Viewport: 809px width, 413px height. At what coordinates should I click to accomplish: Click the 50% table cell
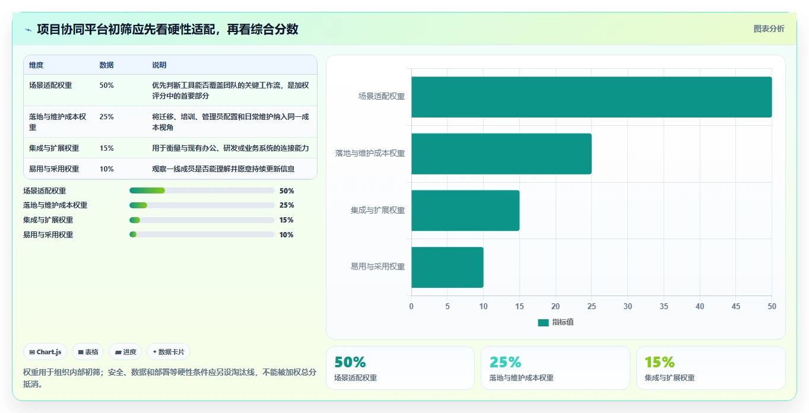click(x=107, y=85)
